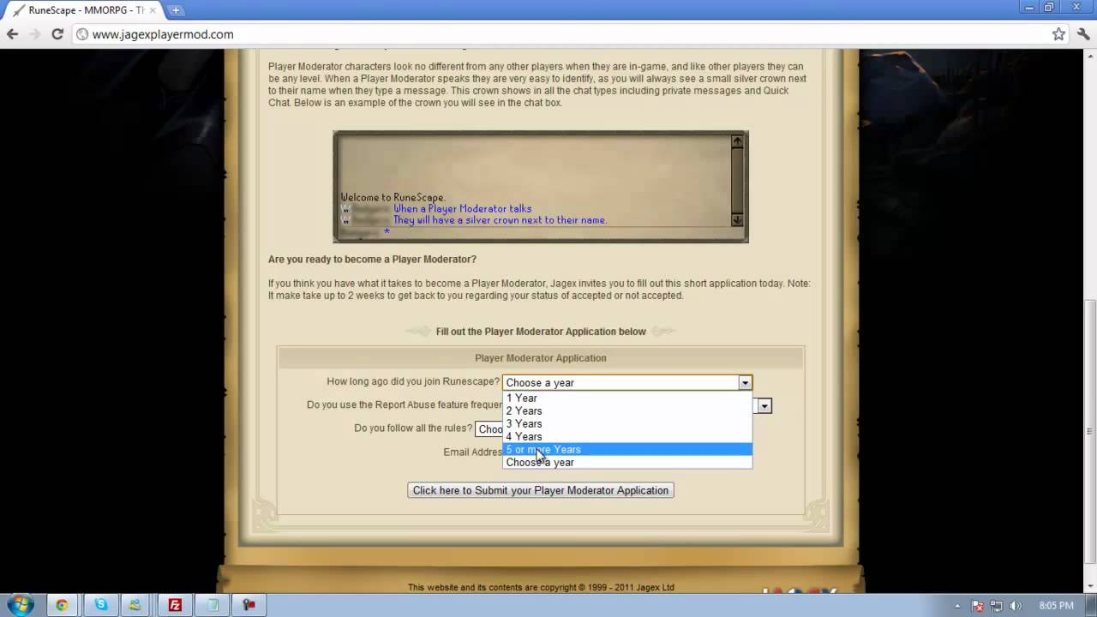Minimize the Chrome window

coord(1027,8)
